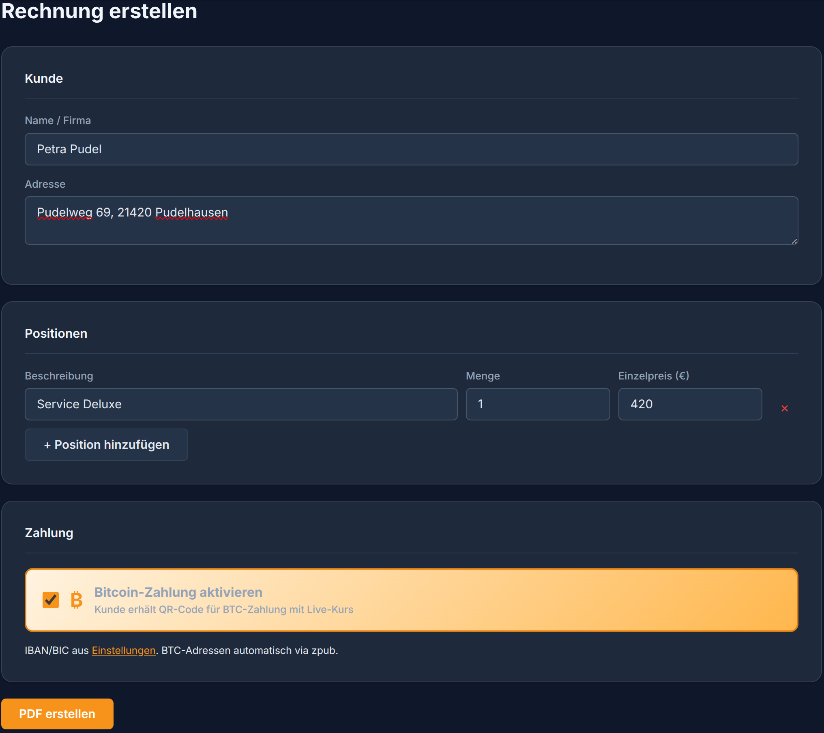Click the orange Bitcoin symbol icon
This screenshot has width=824, height=733.
pyautogui.click(x=76, y=600)
